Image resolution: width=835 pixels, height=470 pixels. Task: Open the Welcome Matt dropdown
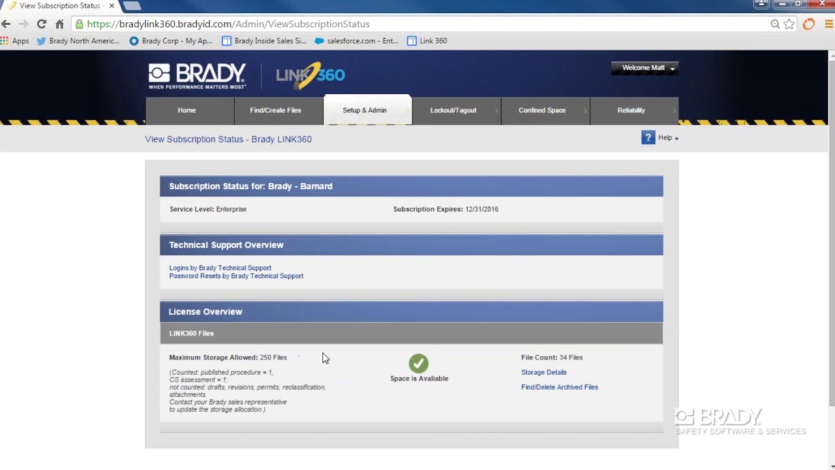coord(645,68)
